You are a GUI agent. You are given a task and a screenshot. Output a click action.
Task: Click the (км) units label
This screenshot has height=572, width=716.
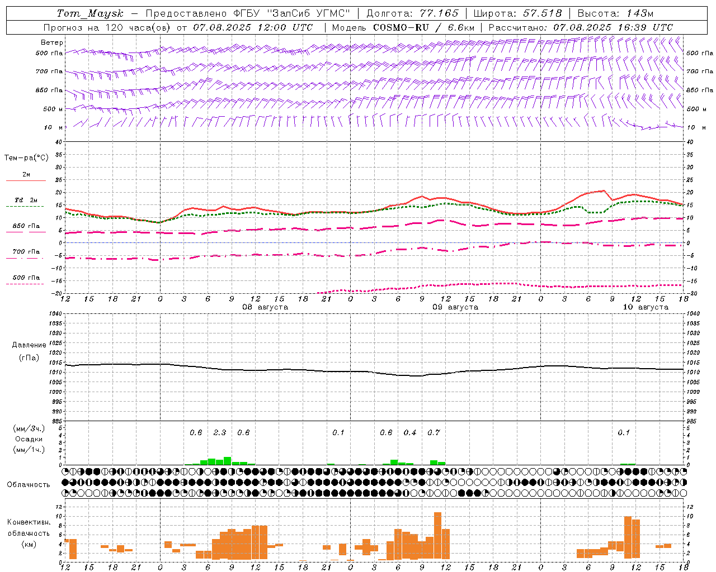tap(30, 544)
